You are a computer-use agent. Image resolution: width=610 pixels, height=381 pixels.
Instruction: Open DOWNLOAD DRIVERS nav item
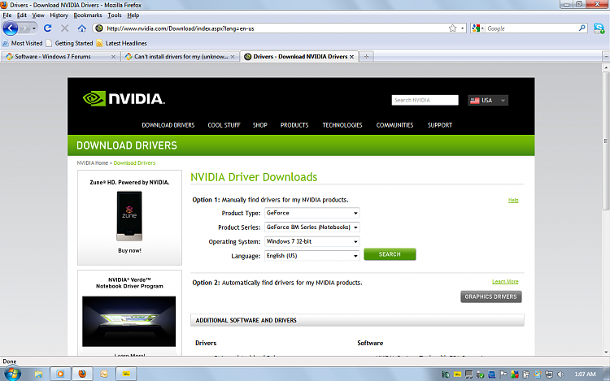pos(168,125)
